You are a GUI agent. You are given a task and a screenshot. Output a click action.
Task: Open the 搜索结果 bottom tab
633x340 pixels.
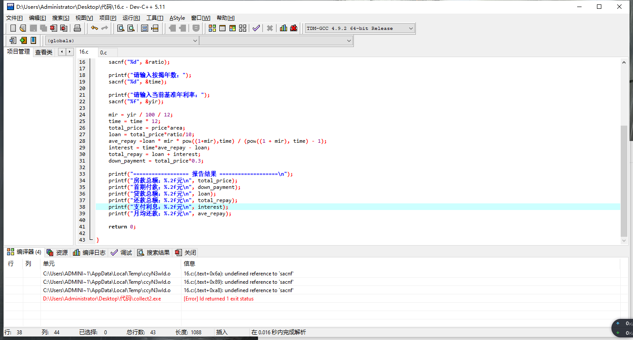point(153,253)
